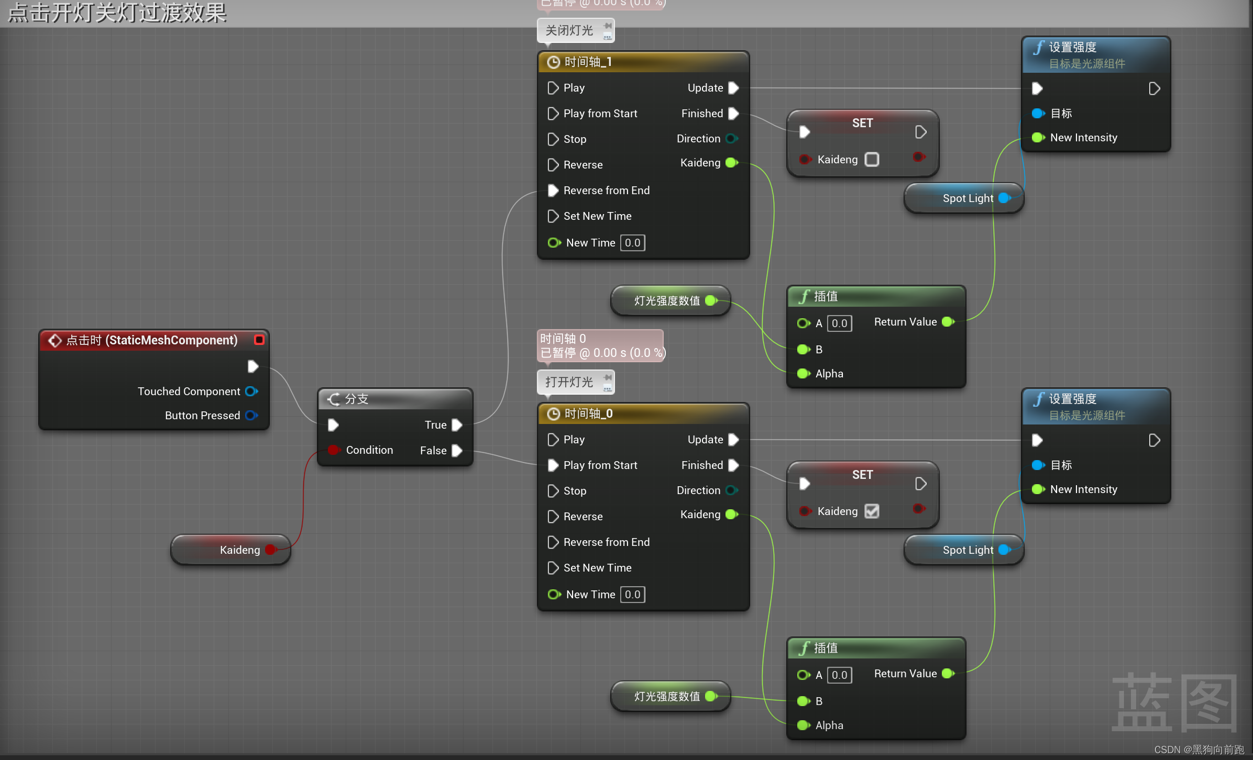Click the red delegate square on 点击时 node

pyautogui.click(x=259, y=340)
